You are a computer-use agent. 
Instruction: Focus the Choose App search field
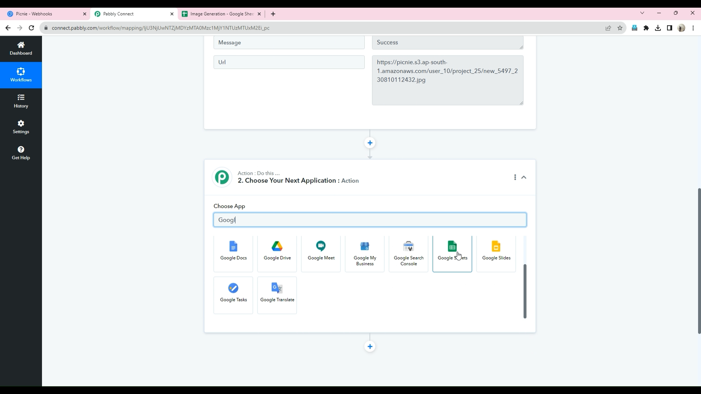coord(369,220)
